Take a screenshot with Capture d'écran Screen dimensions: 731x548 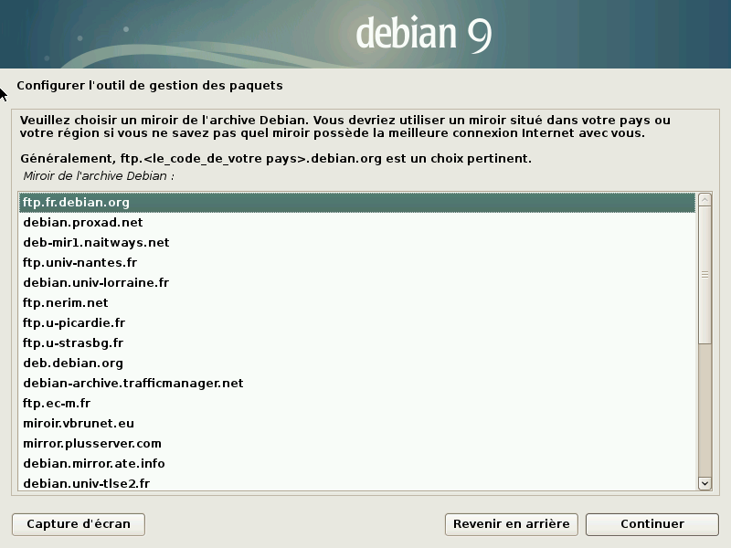coord(79,524)
